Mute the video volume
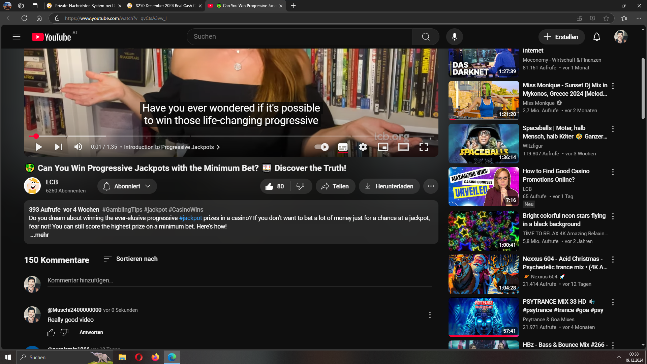Image resolution: width=647 pixels, height=364 pixels. [x=78, y=147]
